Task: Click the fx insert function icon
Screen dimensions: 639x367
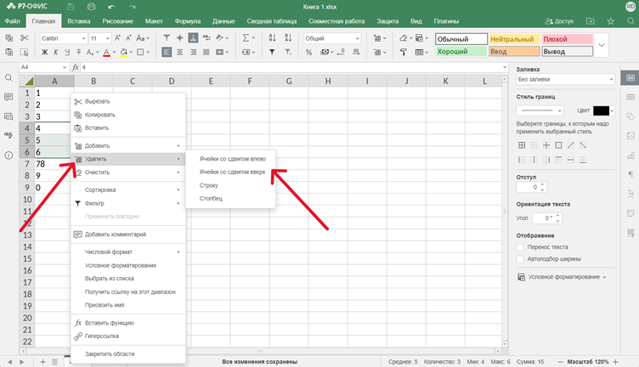Action: point(75,67)
